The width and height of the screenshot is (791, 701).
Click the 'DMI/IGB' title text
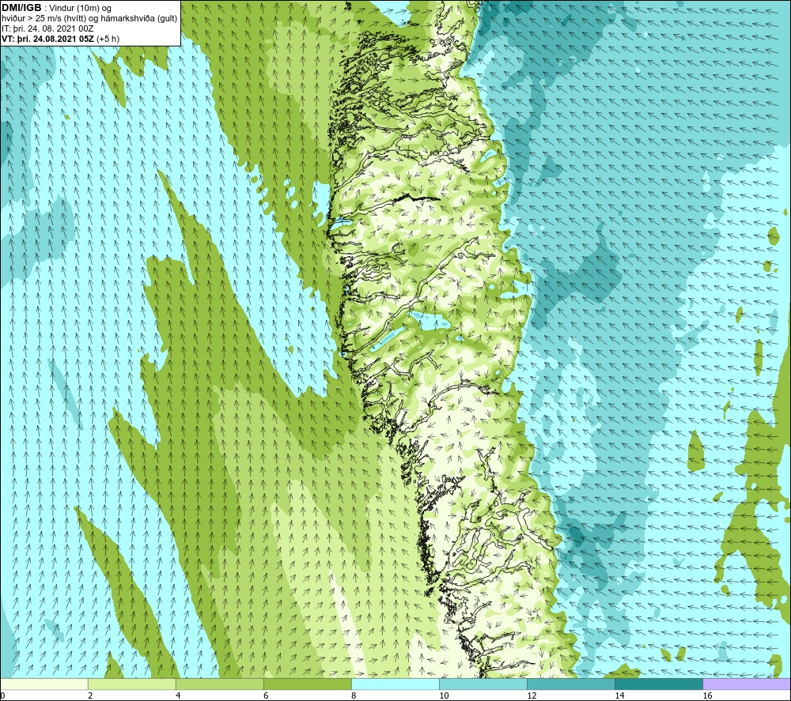pos(21,8)
